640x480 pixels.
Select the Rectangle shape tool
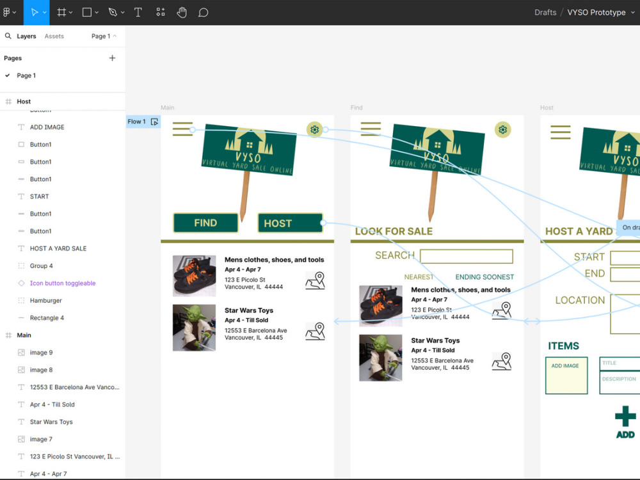pos(87,12)
